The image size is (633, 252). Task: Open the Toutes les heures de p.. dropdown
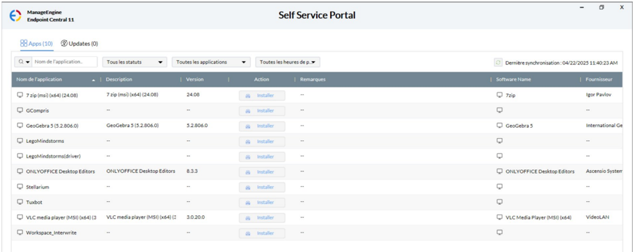click(288, 62)
